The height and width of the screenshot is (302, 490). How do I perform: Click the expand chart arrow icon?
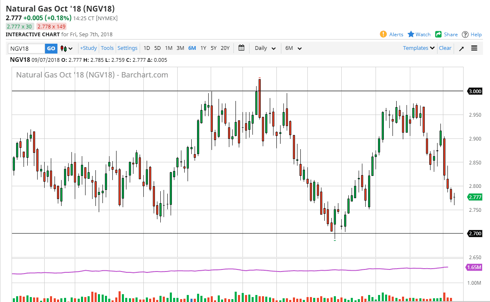[461, 48]
